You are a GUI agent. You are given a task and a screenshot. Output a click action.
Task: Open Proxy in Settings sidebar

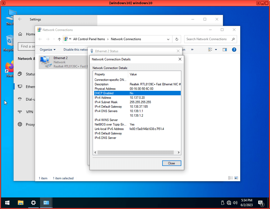point(26,124)
